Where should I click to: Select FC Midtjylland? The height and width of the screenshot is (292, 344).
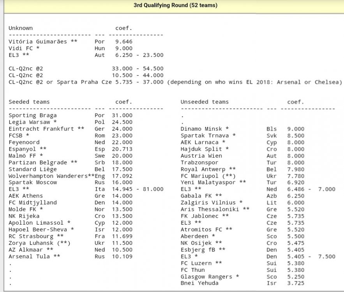tap(32, 202)
